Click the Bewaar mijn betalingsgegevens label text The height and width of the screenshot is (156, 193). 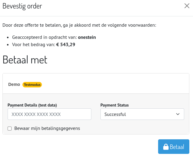pyautogui.click(x=47, y=128)
